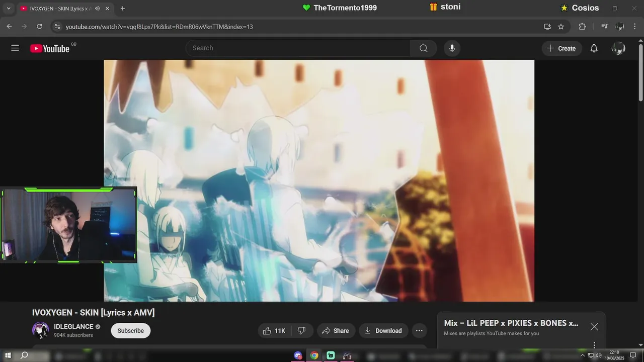
Task: Click the video player area
Action: click(x=319, y=181)
